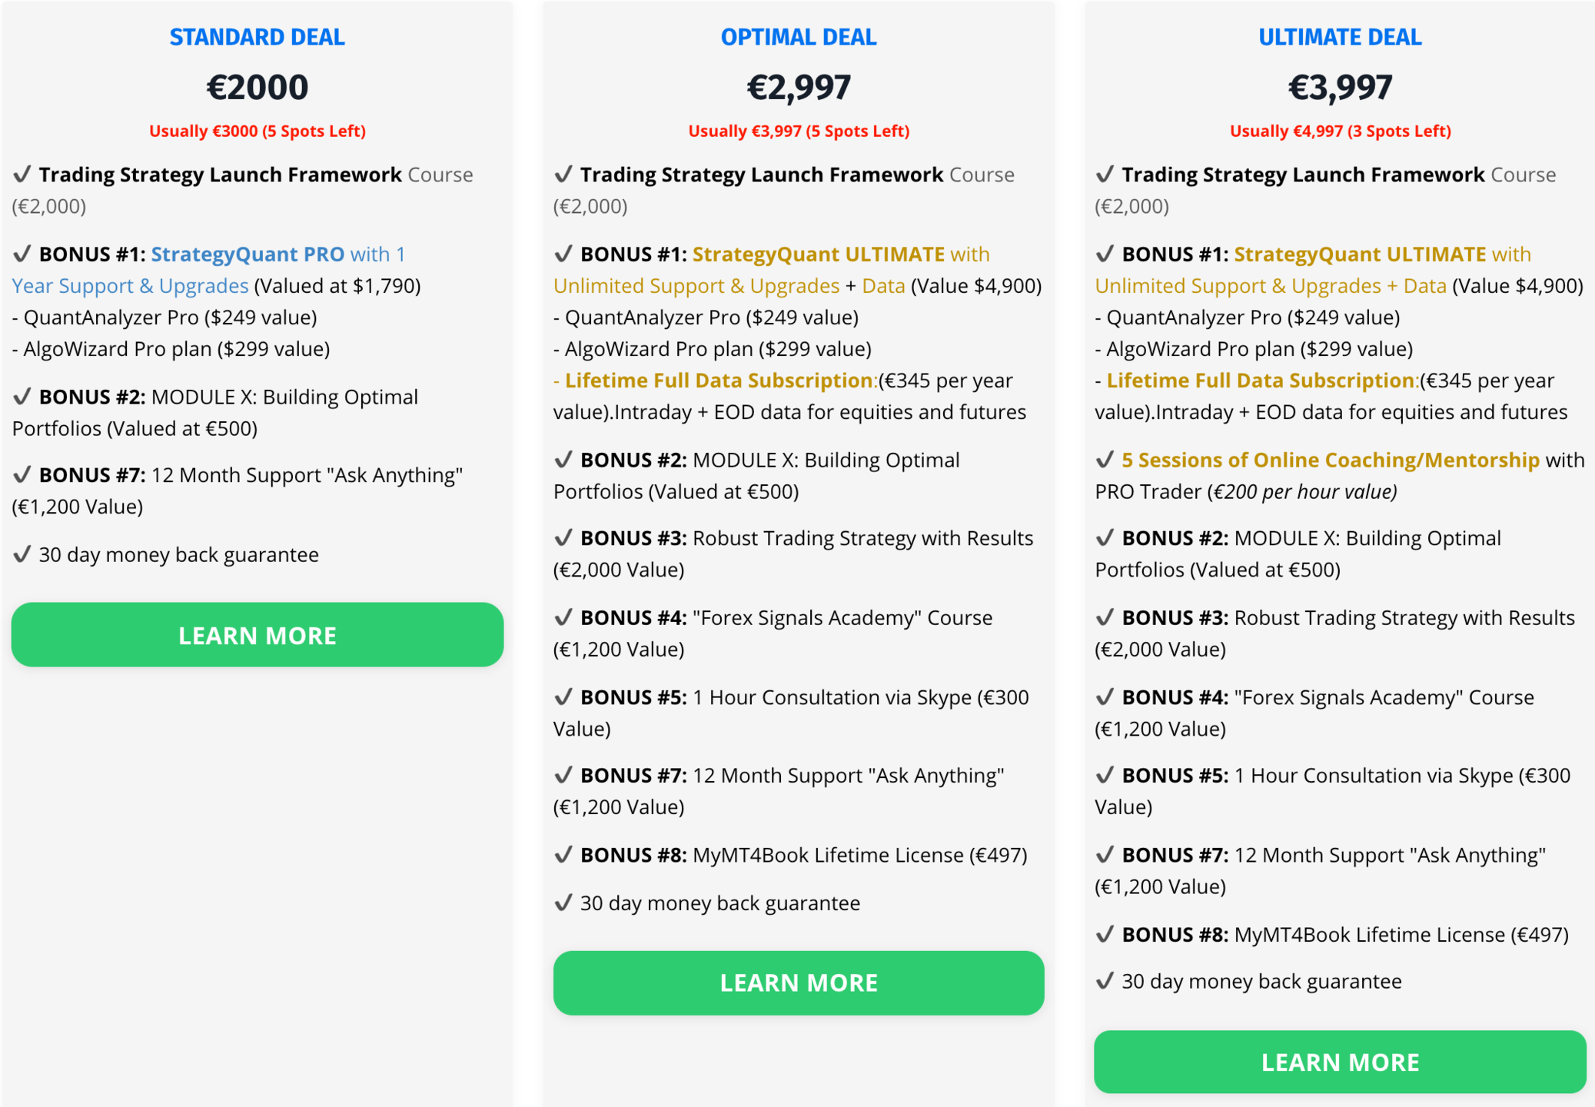Screen dimensions: 1595x1107
Task: Click Learn More under Optimal Deal
Action: 798,982
